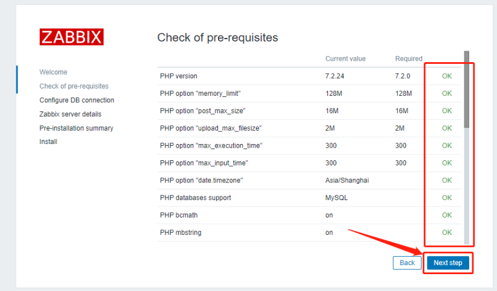The width and height of the screenshot is (497, 291).
Task: Click the Check of pre-requisites heading
Action: (217, 37)
